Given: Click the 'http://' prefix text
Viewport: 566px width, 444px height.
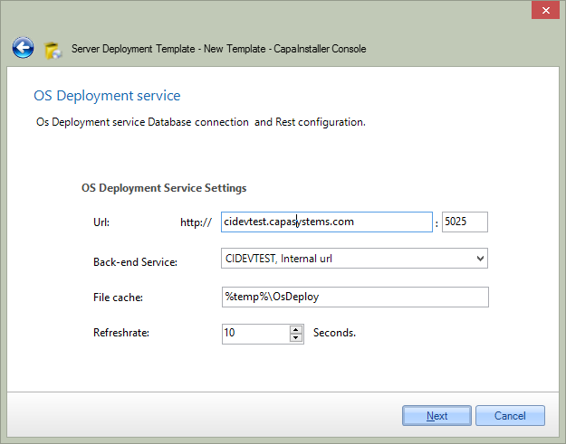Looking at the screenshot, I should (x=196, y=222).
